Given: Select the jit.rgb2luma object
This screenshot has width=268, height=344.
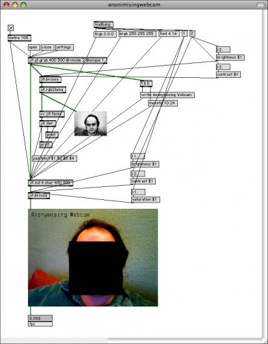Looking at the screenshot, I should 53,90.
